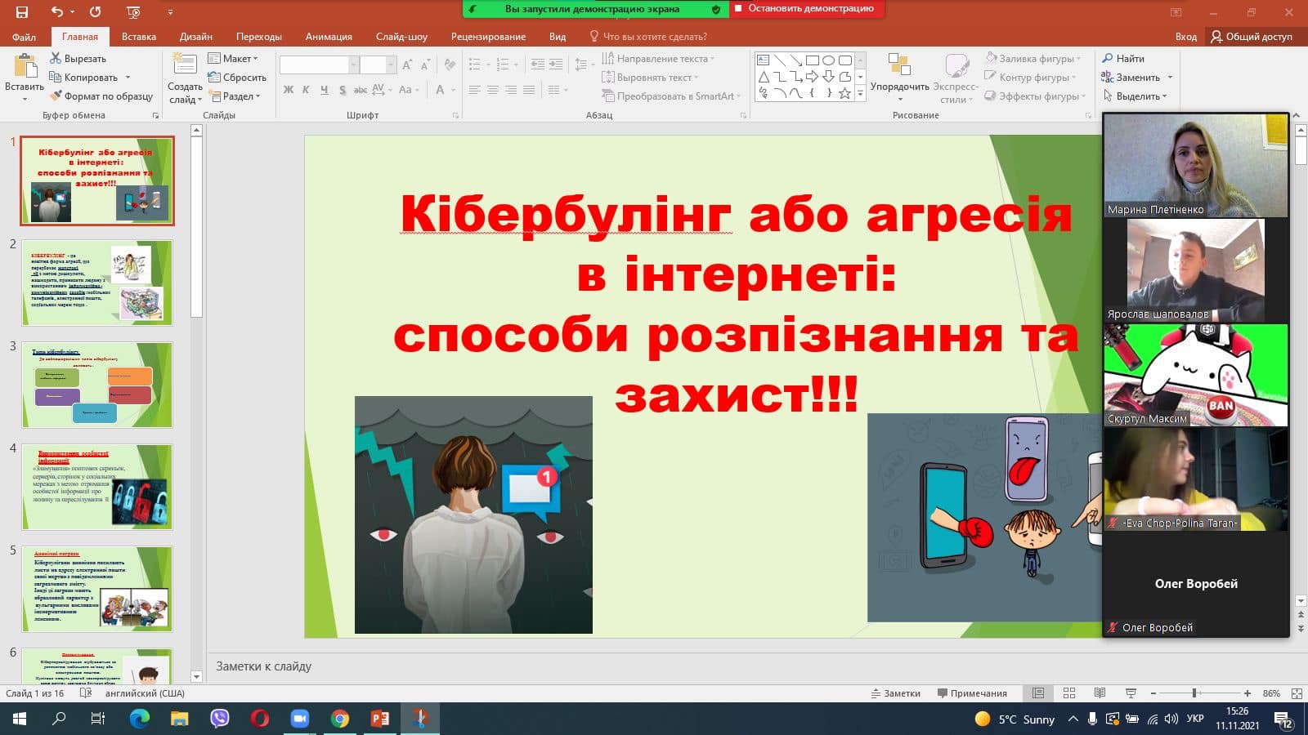Open Заливка фигуры shape fill options
The height and width of the screenshot is (735, 1308).
[x=1033, y=59]
